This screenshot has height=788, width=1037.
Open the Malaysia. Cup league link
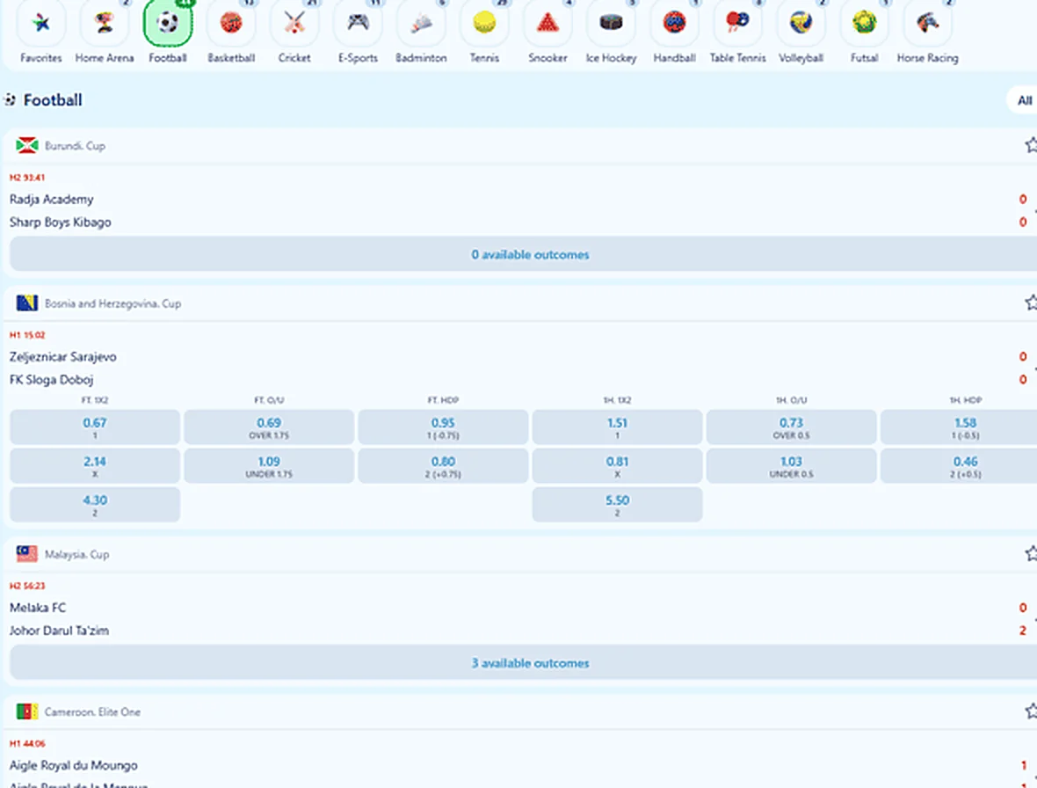(x=76, y=554)
